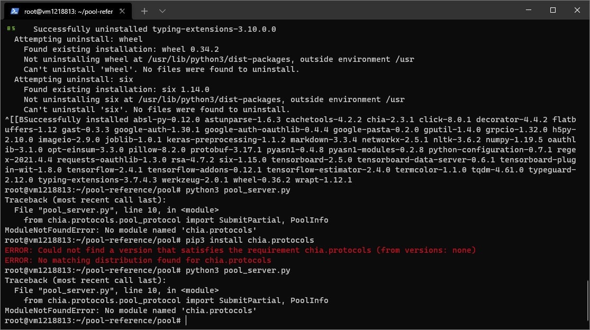The height and width of the screenshot is (330, 590).
Task: Close the terminal window
Action: coord(577,10)
